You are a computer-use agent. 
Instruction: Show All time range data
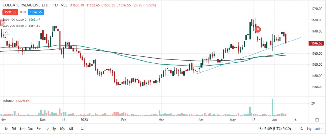(x=71, y=129)
